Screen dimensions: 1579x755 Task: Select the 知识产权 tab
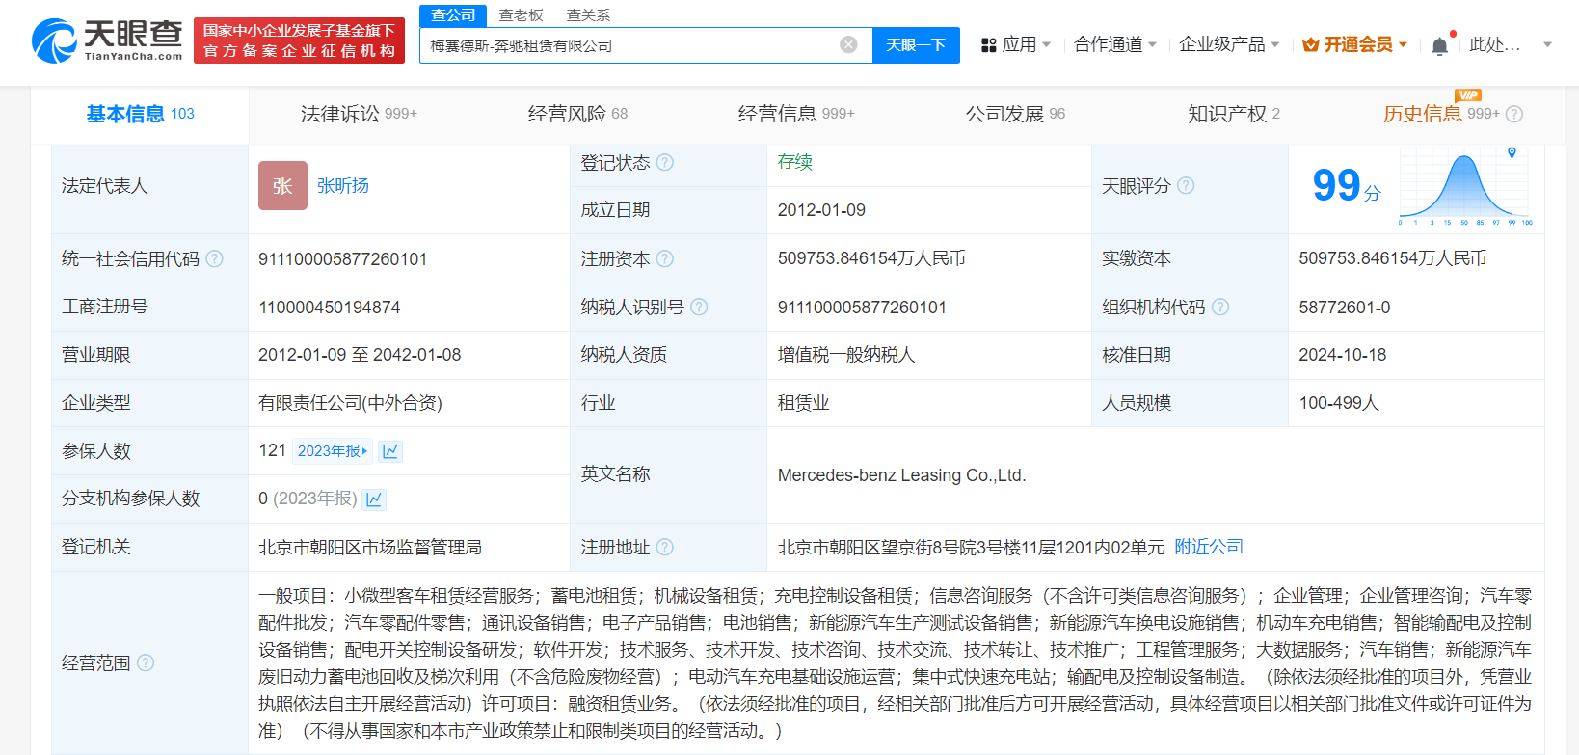click(x=1234, y=114)
